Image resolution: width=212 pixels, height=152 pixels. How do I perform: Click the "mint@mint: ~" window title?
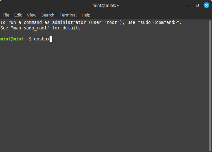click(x=106, y=5)
